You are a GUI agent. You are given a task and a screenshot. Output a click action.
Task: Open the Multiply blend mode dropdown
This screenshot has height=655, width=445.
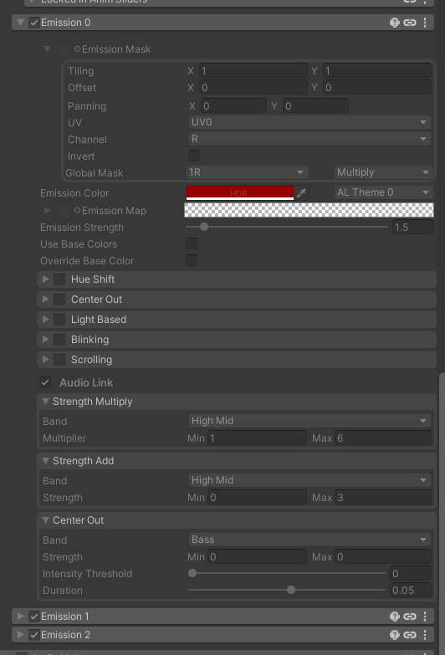[x=383, y=172]
